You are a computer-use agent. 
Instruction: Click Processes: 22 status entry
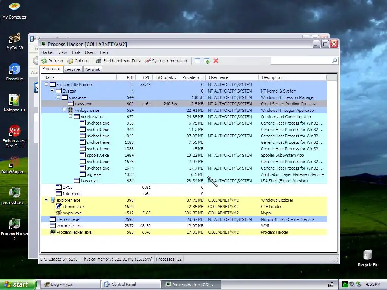(x=169, y=259)
